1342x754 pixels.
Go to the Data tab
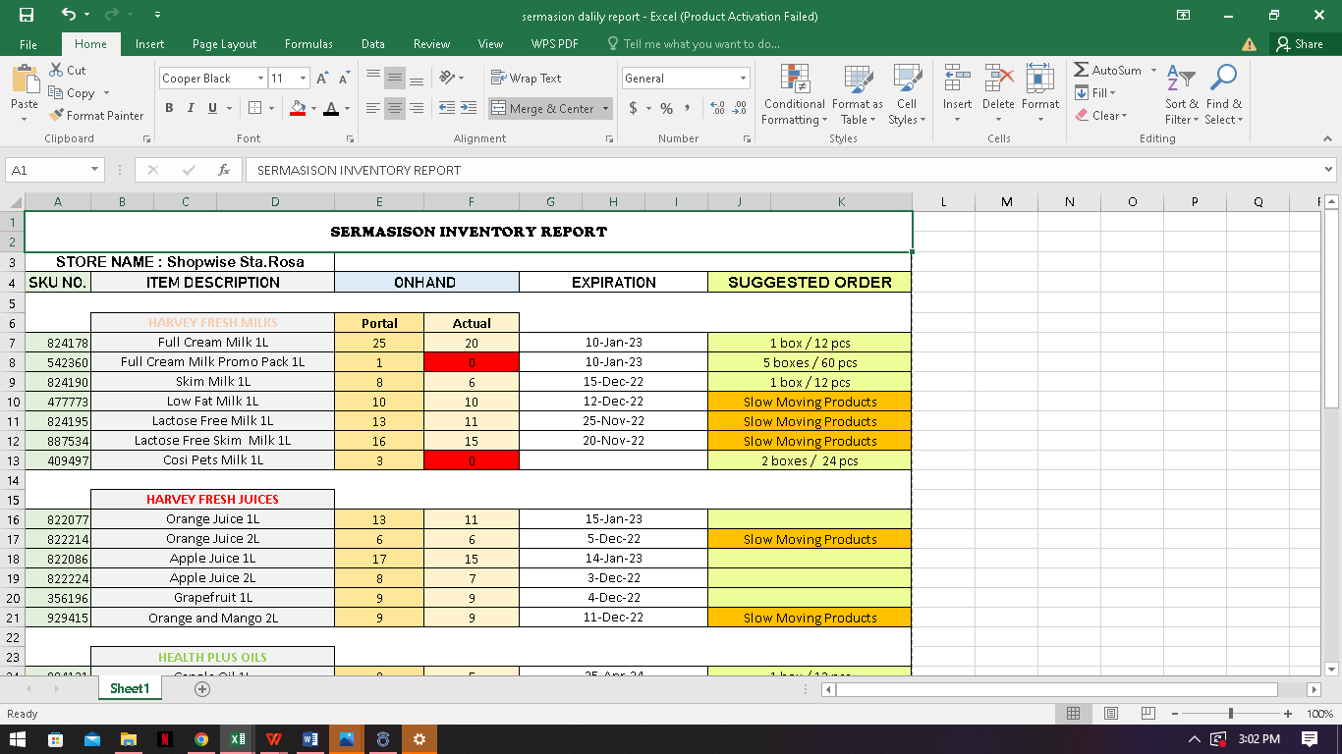point(372,44)
